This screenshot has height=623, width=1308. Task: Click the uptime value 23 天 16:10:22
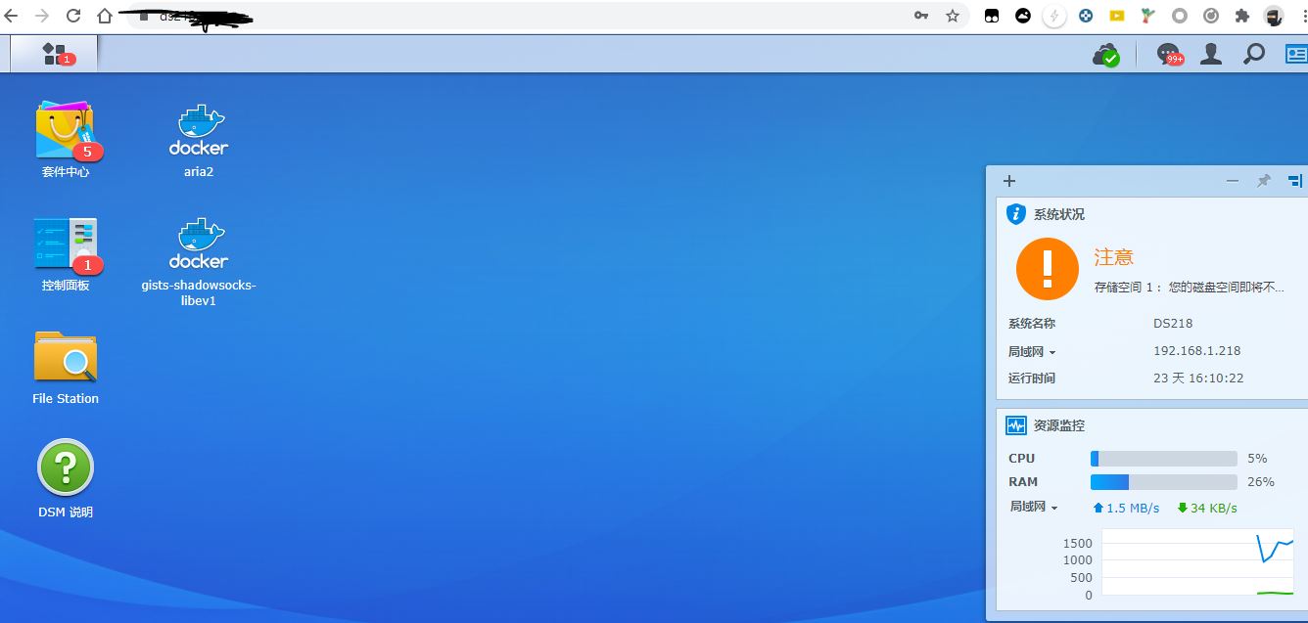(1198, 378)
